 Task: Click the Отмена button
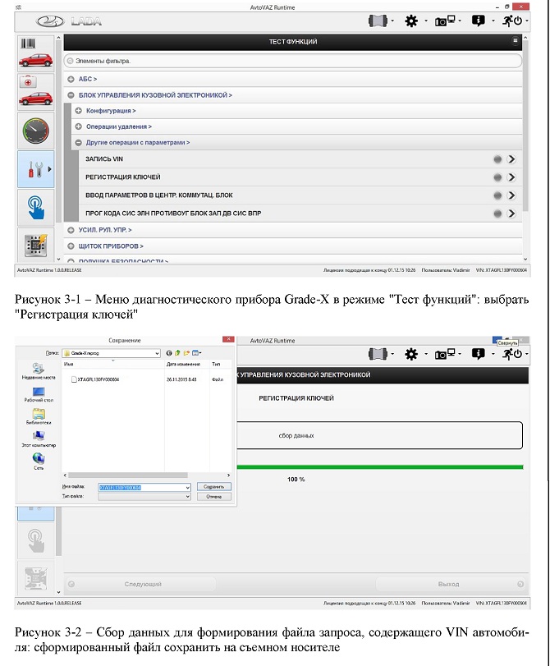pos(214,497)
